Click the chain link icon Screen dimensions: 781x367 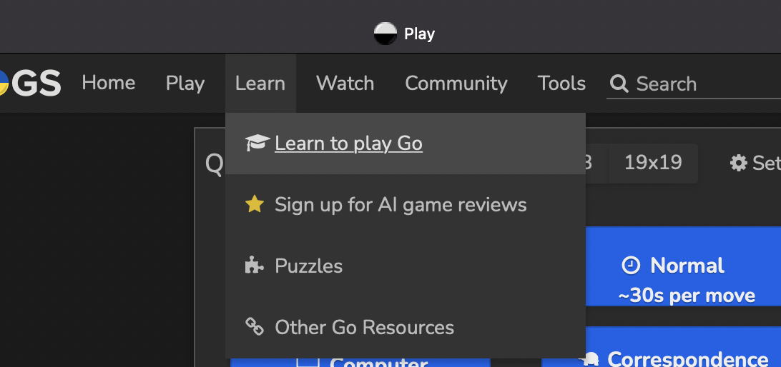pyautogui.click(x=254, y=327)
